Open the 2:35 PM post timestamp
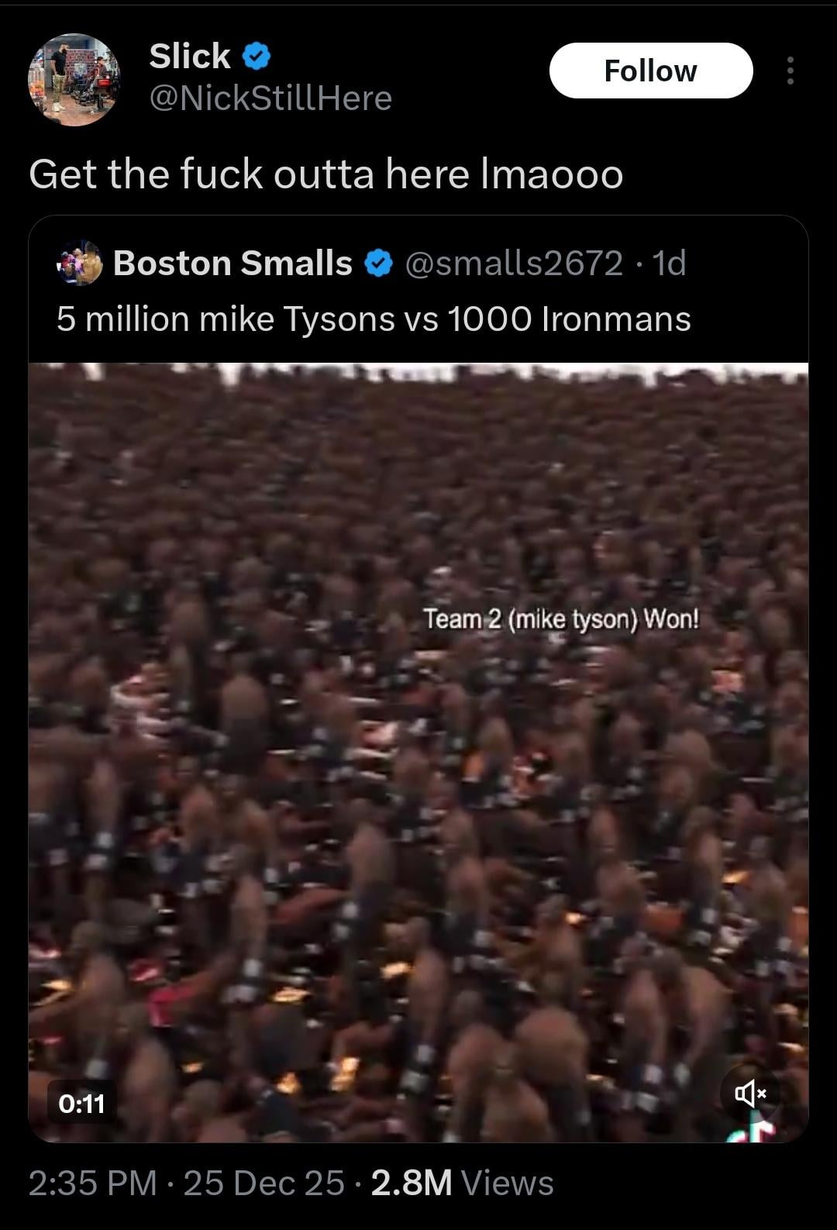This screenshot has height=1230, width=837. tap(93, 1183)
